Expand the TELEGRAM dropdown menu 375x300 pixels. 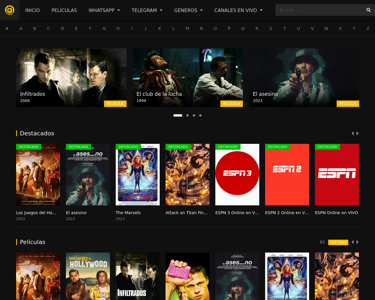point(147,10)
